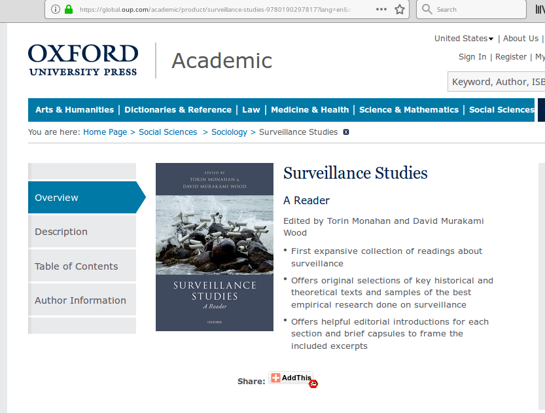Click the AddThis share button

click(x=291, y=378)
